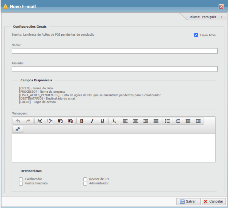Tick the Gestor Imediato checkbox
The width and height of the screenshot is (229, 208).
[21, 183]
